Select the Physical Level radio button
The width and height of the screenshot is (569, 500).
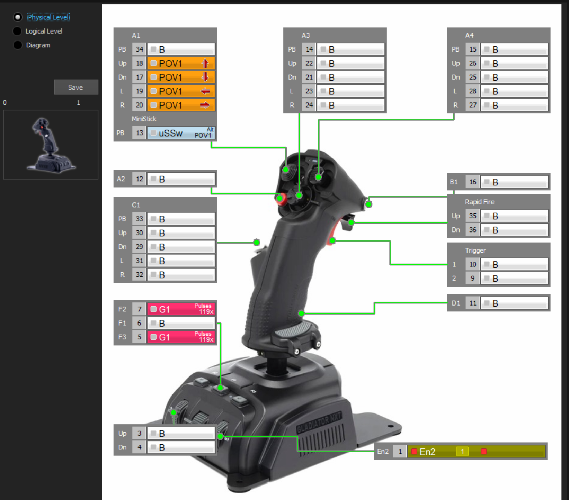[17, 17]
